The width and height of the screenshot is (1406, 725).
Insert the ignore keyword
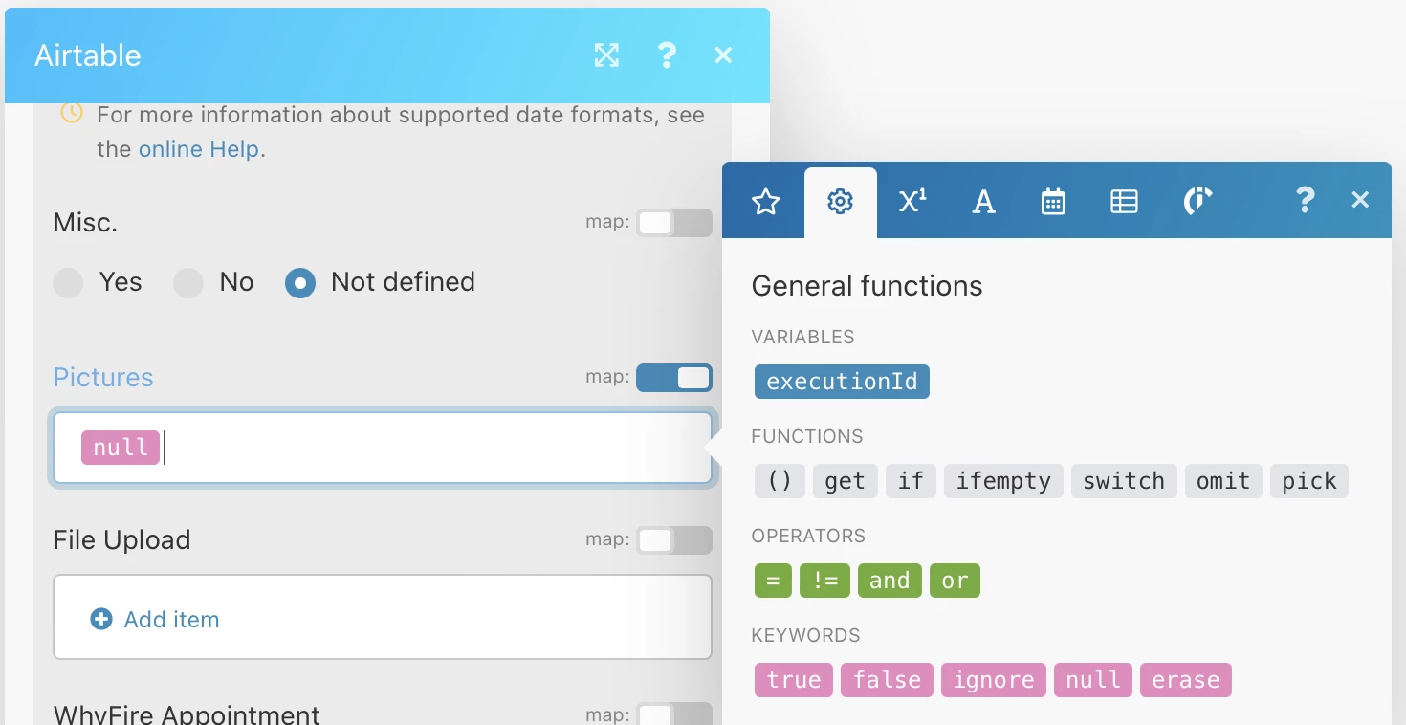(994, 680)
